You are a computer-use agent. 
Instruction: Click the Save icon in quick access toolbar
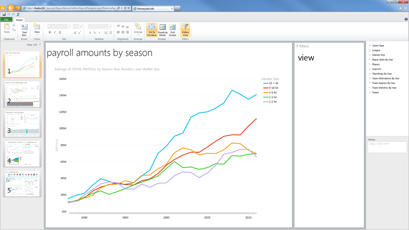(x=4, y=15)
